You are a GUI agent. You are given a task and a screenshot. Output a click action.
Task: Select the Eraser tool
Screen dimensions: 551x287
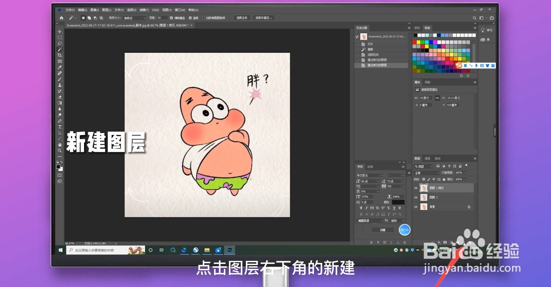60,97
